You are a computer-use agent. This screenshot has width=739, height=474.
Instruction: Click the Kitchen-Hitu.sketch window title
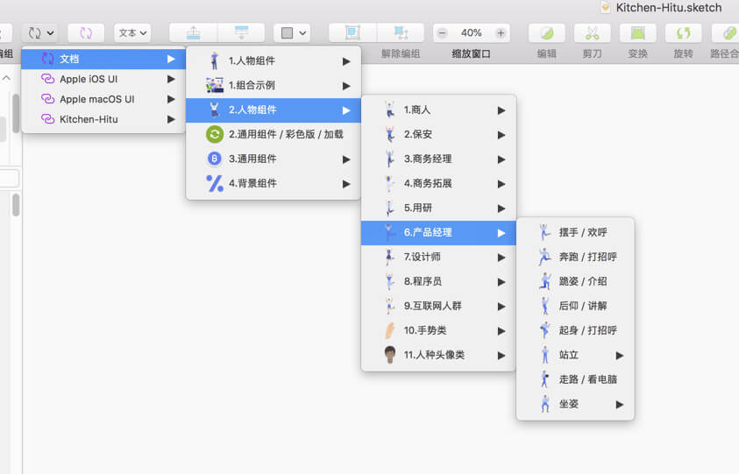pos(668,8)
